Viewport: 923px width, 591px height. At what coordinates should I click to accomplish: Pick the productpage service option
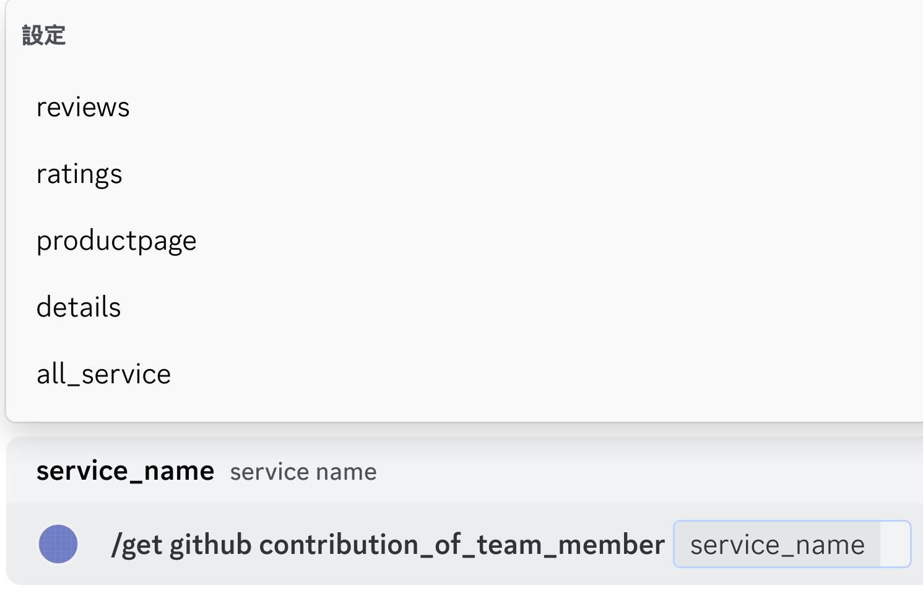[x=116, y=241]
